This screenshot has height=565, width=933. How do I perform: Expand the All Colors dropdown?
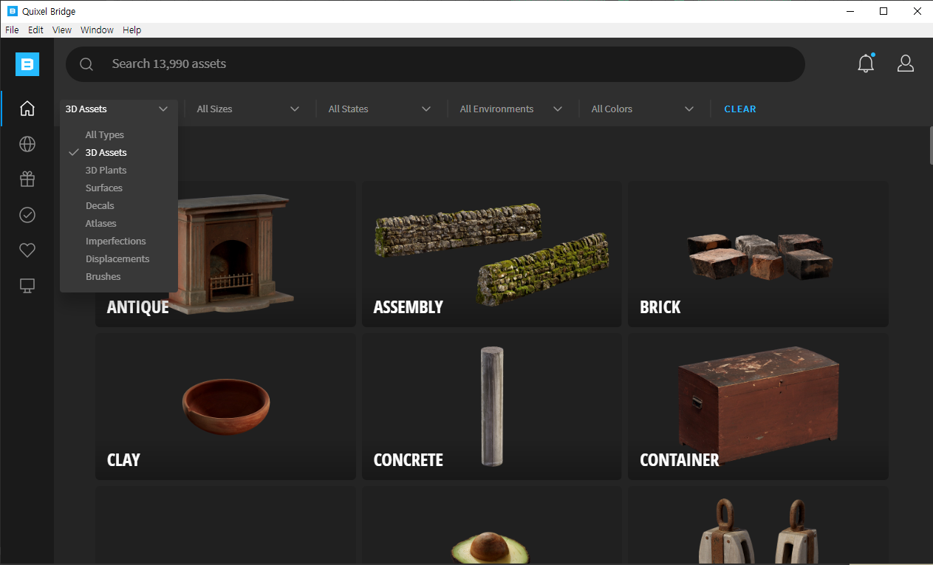tap(643, 109)
